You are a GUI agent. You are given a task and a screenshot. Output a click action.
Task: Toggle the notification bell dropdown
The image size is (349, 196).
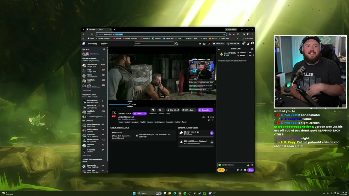coord(161,110)
